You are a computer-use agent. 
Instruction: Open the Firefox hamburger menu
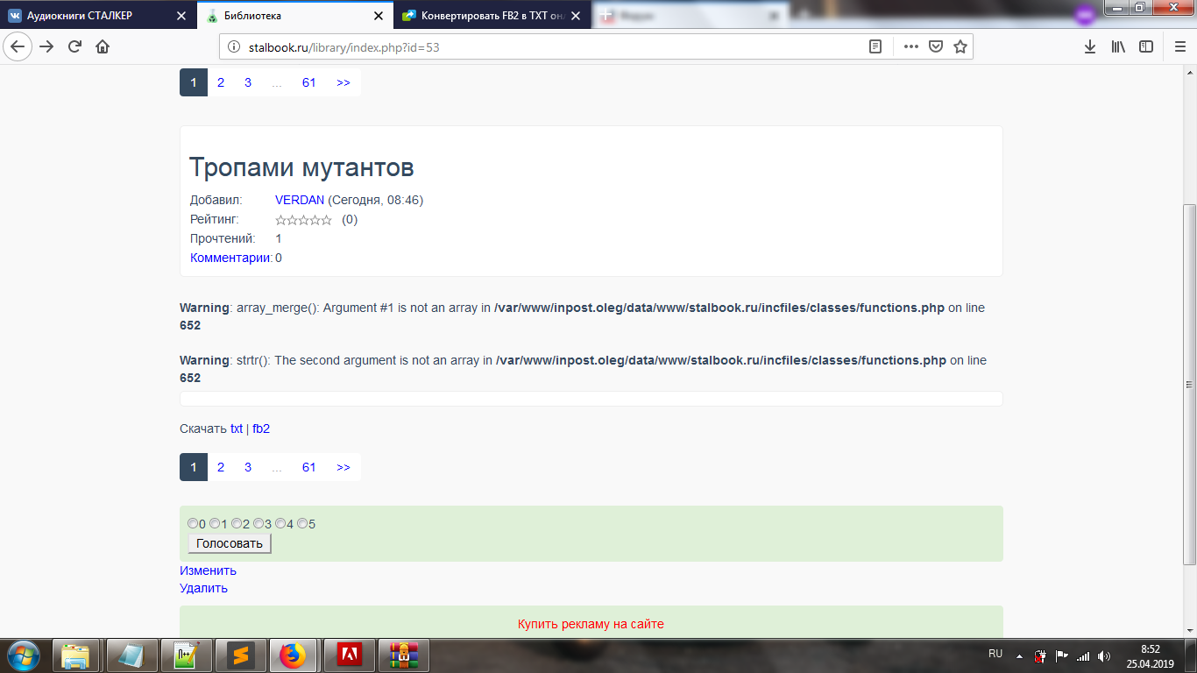point(1179,47)
